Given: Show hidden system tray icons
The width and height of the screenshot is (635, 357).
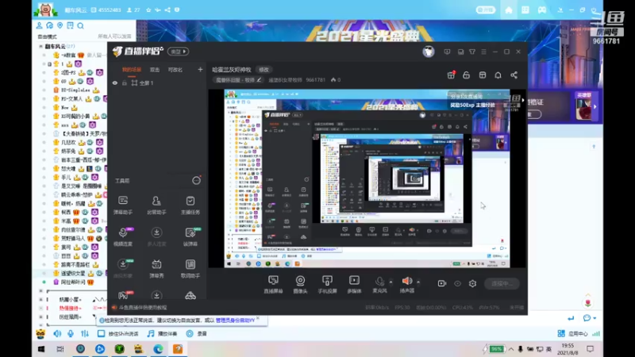Looking at the screenshot, I should tap(511, 349).
